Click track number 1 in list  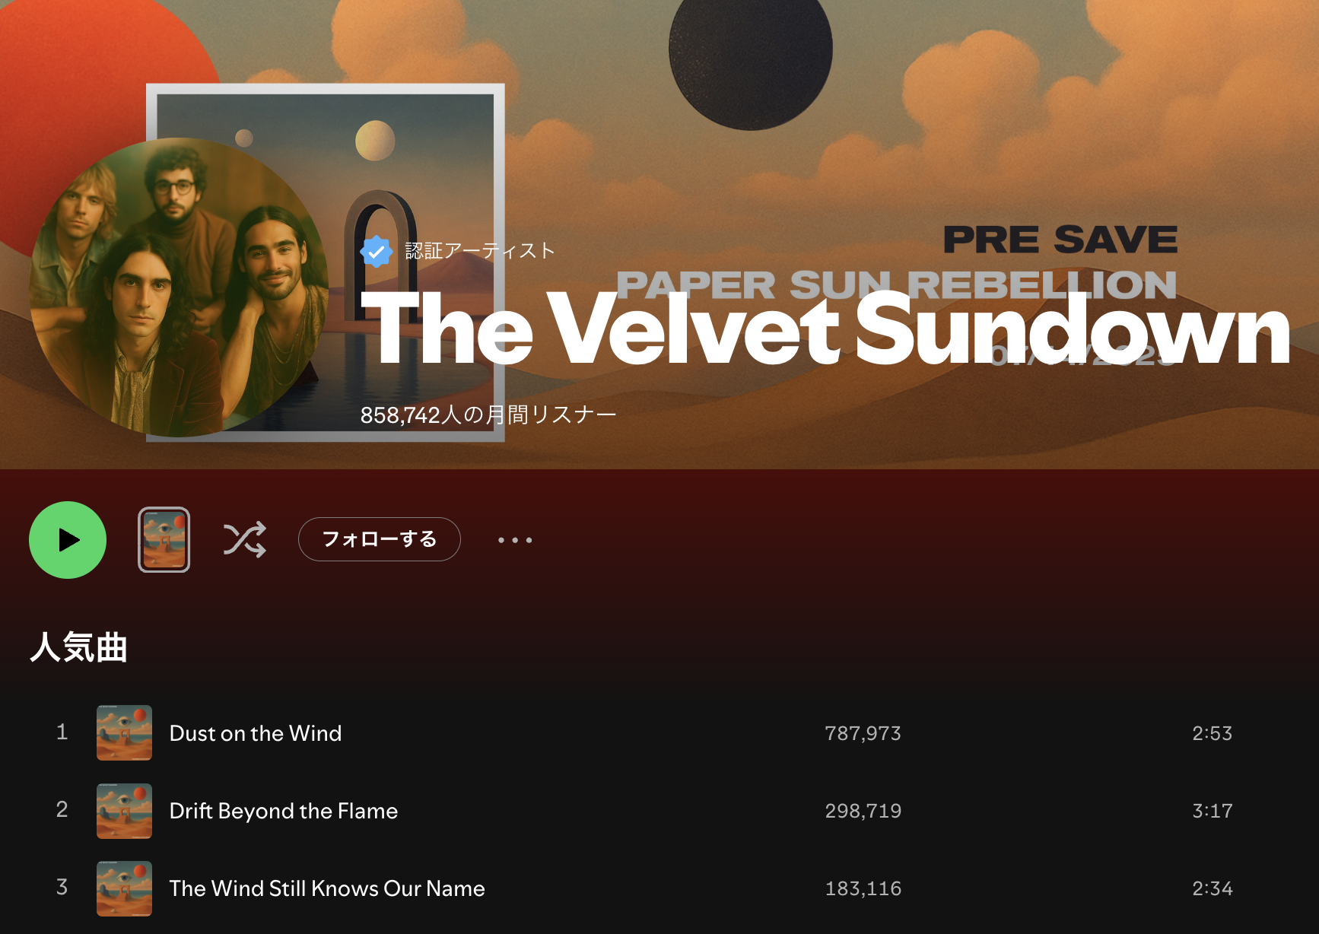coord(62,732)
